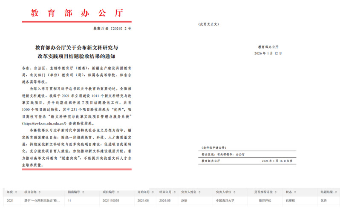Click the 结束年月 column header
Image resolution: width=340 pixels, height=210 pixels.
(x=166, y=191)
